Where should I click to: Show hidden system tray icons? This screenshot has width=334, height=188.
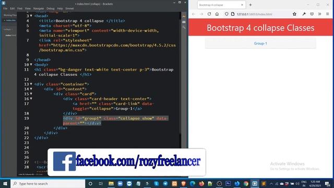click(271, 183)
